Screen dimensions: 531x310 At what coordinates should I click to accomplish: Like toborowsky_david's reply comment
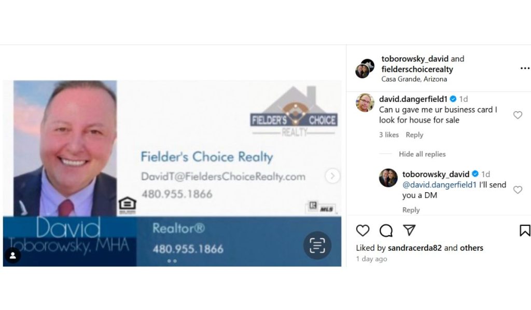tap(518, 190)
